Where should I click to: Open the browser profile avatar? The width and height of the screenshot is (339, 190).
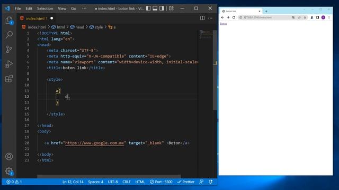(323, 17)
